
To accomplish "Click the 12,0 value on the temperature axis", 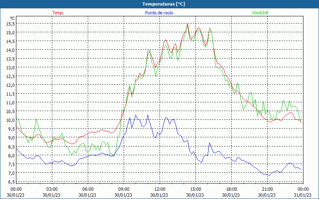I will pyautogui.click(x=11, y=85).
